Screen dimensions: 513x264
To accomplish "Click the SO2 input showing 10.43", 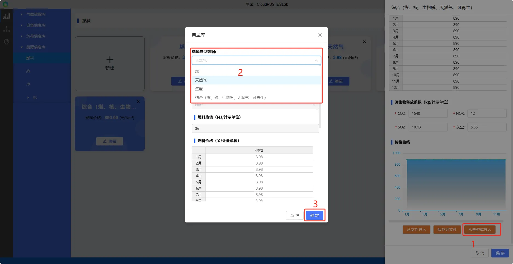I will tap(428, 127).
